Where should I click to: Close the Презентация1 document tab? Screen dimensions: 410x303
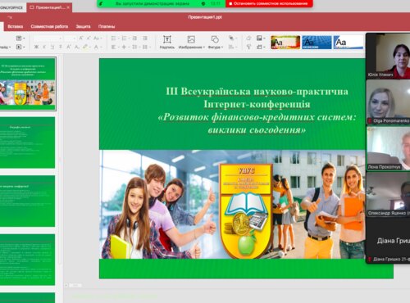click(x=69, y=7)
